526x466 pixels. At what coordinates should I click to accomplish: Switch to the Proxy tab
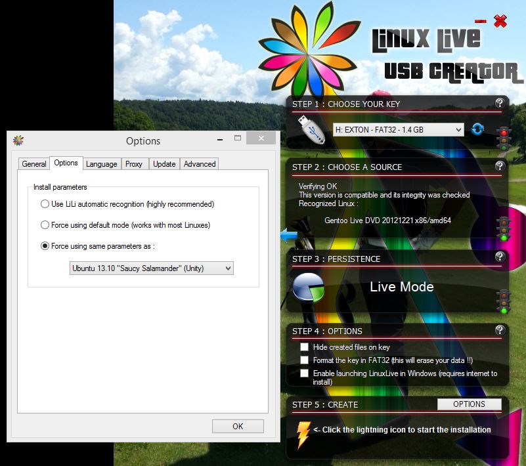134,164
